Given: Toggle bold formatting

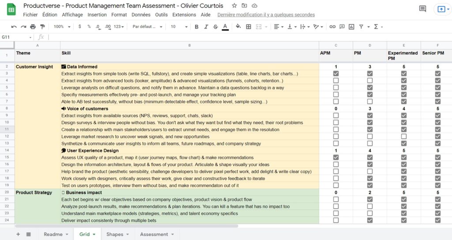Looking at the screenshot, I should [x=196, y=27].
